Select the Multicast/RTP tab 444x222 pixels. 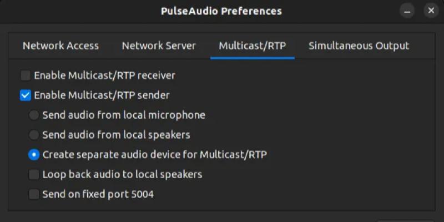tap(253, 46)
